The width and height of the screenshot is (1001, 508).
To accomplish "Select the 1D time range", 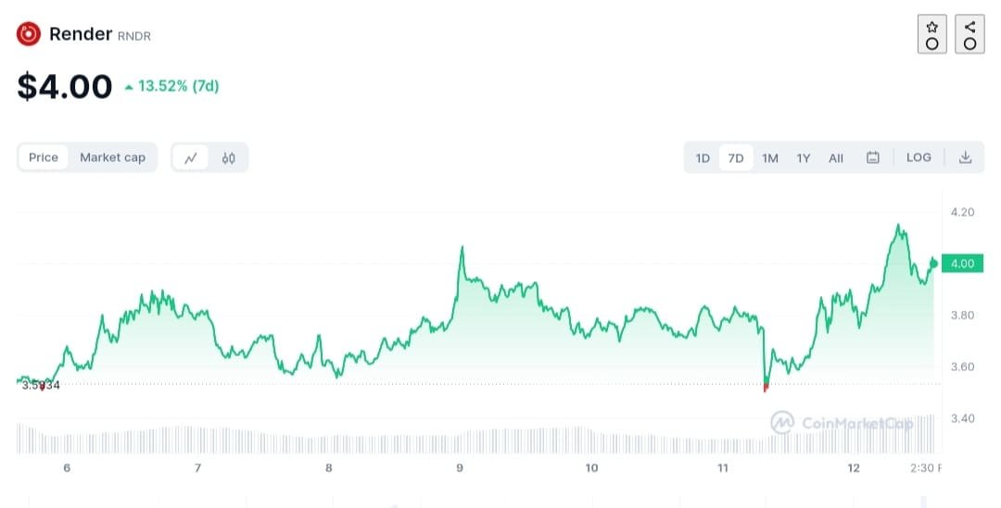I will 703,158.
